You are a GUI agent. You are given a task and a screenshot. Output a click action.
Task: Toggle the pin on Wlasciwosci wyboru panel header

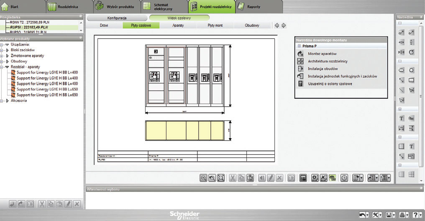[422, 189]
